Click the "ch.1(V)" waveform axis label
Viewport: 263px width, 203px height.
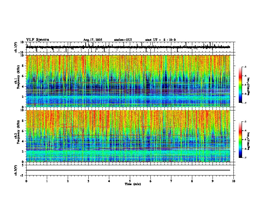pos(16,47)
